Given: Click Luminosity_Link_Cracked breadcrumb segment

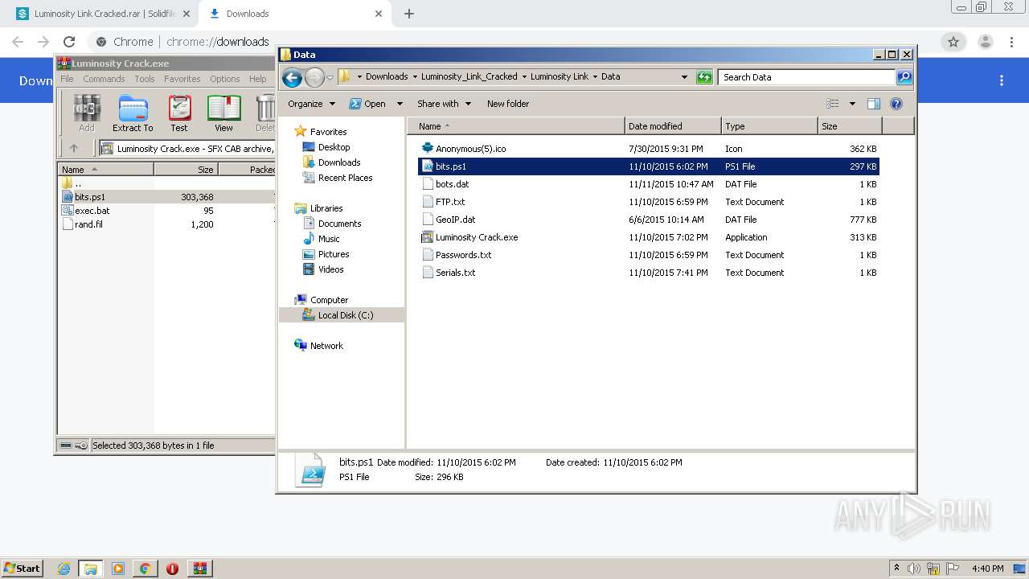Looking at the screenshot, I should (x=469, y=76).
